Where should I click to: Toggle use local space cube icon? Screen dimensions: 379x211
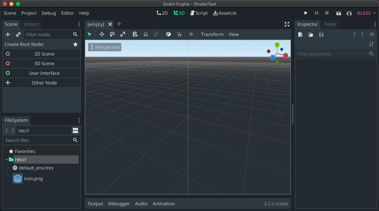168,34
